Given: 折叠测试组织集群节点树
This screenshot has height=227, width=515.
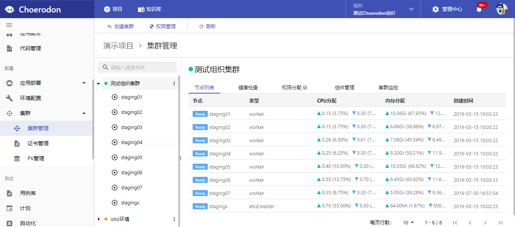Looking at the screenshot, I should 98,83.
